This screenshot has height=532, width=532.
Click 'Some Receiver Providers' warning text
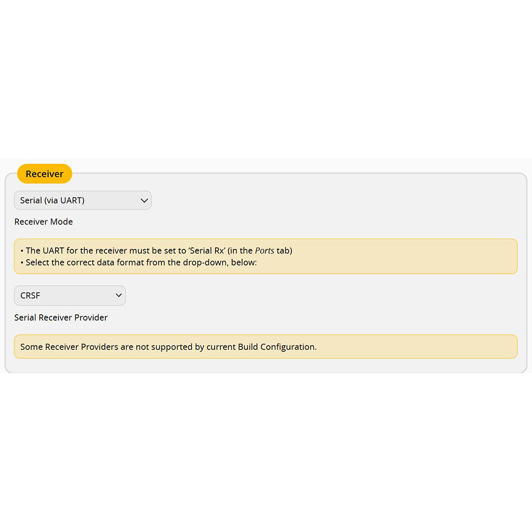pos(69,347)
